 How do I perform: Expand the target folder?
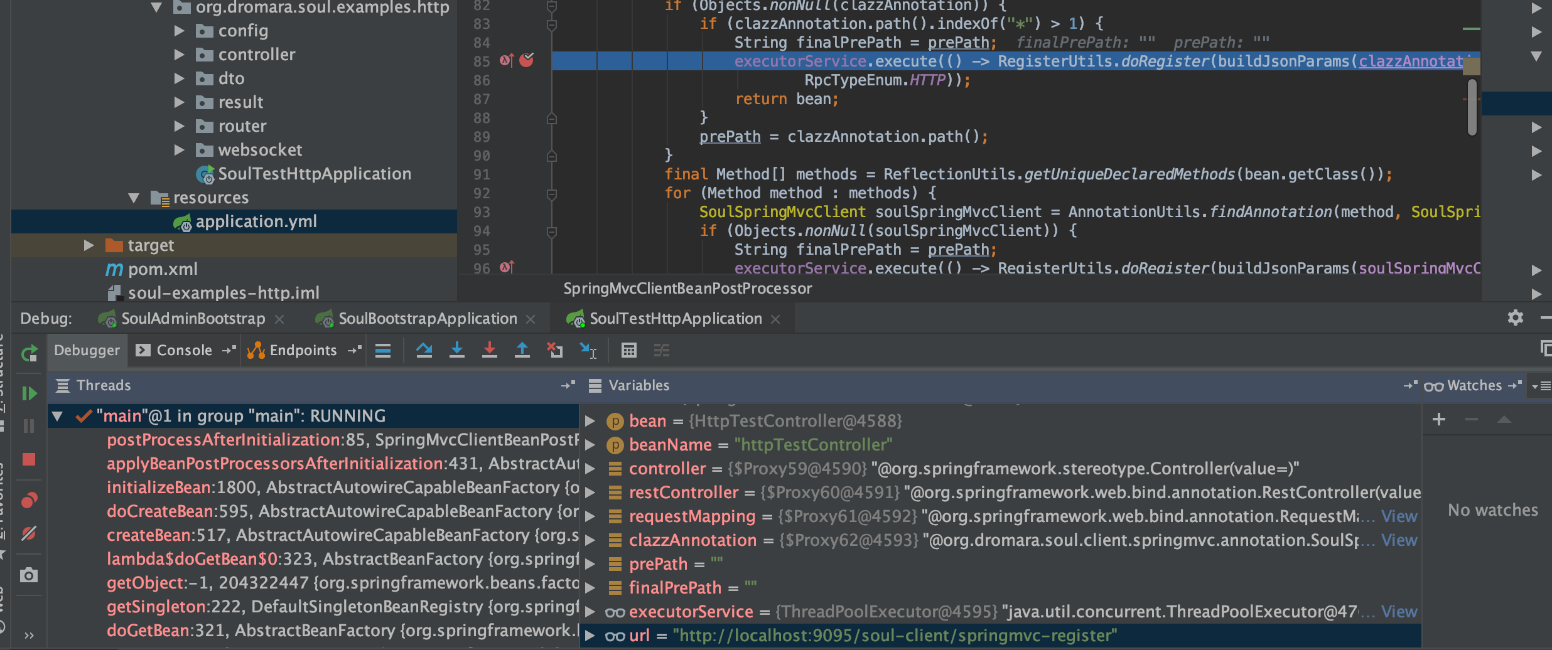point(89,245)
